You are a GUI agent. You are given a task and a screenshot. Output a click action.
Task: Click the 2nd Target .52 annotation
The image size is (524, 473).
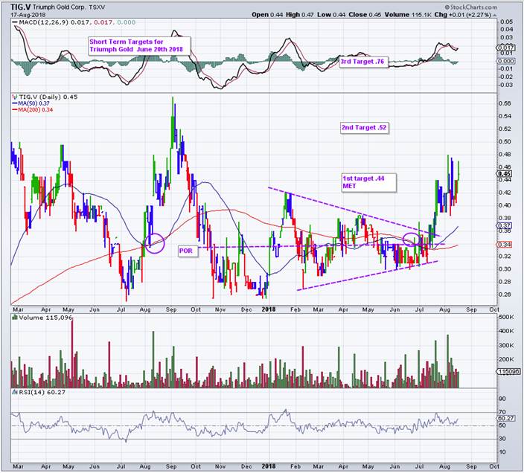pyautogui.click(x=365, y=127)
